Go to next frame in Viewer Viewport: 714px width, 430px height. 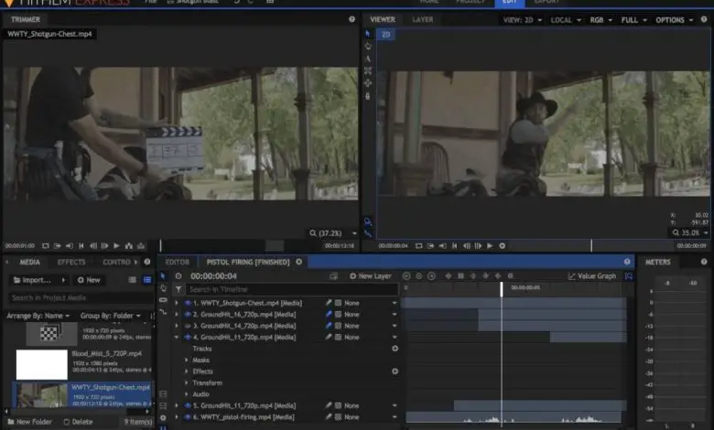point(478,246)
